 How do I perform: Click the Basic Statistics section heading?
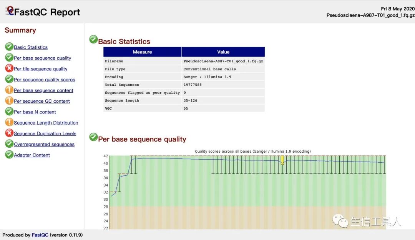tap(124, 42)
